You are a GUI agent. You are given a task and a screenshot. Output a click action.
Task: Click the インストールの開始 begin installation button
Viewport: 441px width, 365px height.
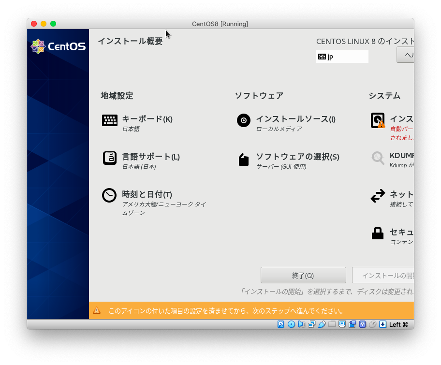[x=383, y=275]
